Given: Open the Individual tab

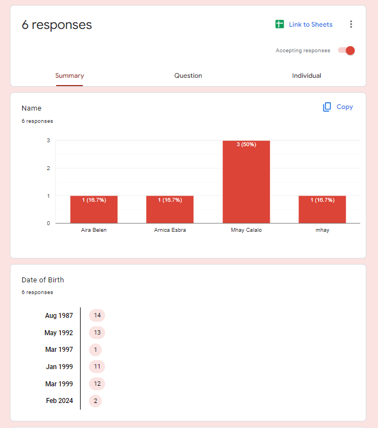Looking at the screenshot, I should click(x=306, y=76).
